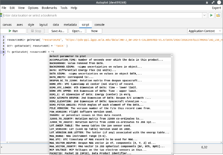Viewport: 223px width, 155px height.
Task: Click the Save As... button
Action: point(58,31)
